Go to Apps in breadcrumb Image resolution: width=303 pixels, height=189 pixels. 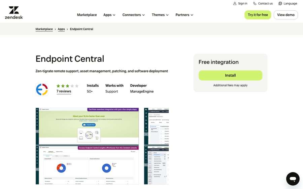click(x=61, y=29)
